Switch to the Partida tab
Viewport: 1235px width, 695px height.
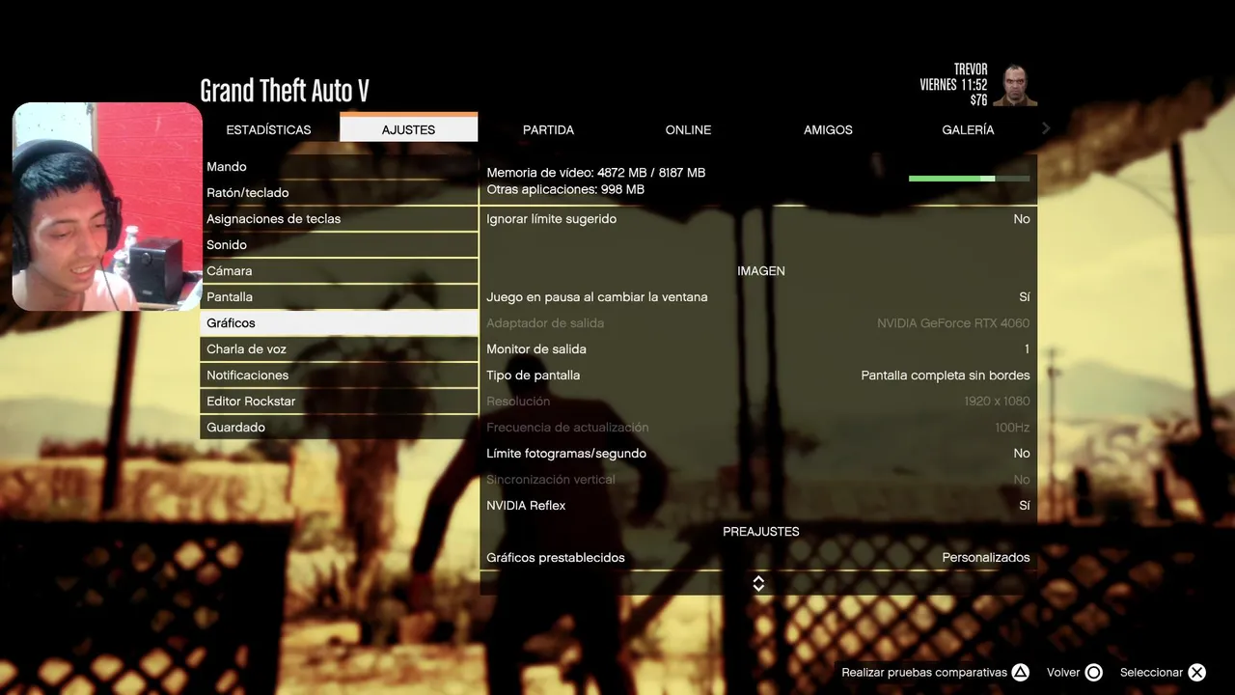coord(548,129)
